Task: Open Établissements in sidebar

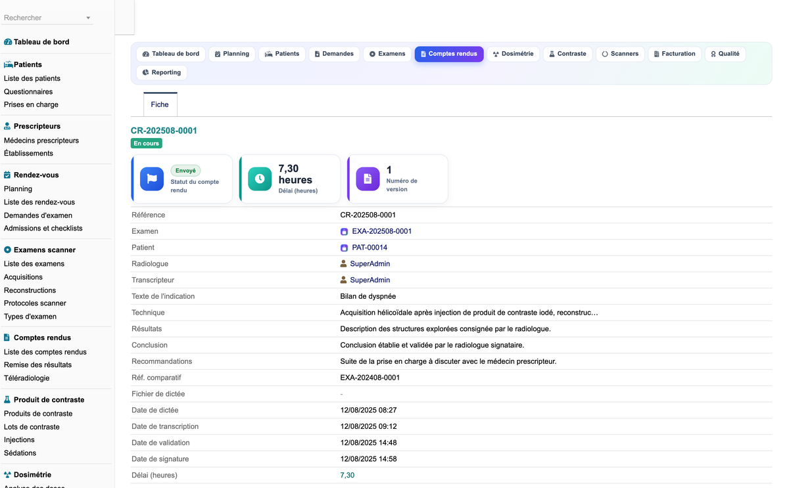Action: point(28,153)
